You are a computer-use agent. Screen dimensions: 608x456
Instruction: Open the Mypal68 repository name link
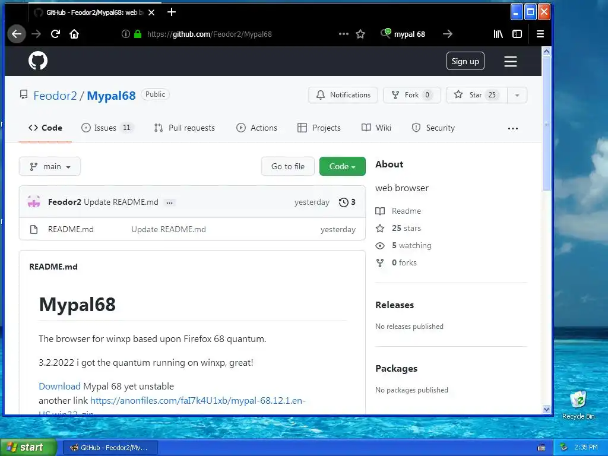[111, 96]
